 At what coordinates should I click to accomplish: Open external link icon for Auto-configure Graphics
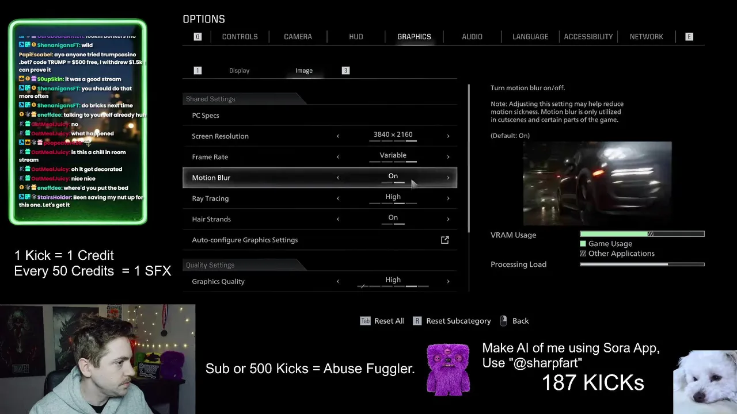click(x=445, y=240)
